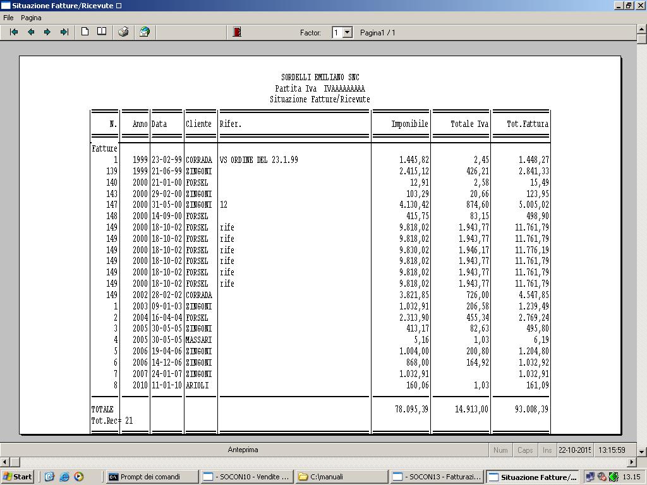This screenshot has height=485, width=647.
Task: Go to the first page of preview
Action: pyautogui.click(x=14, y=32)
